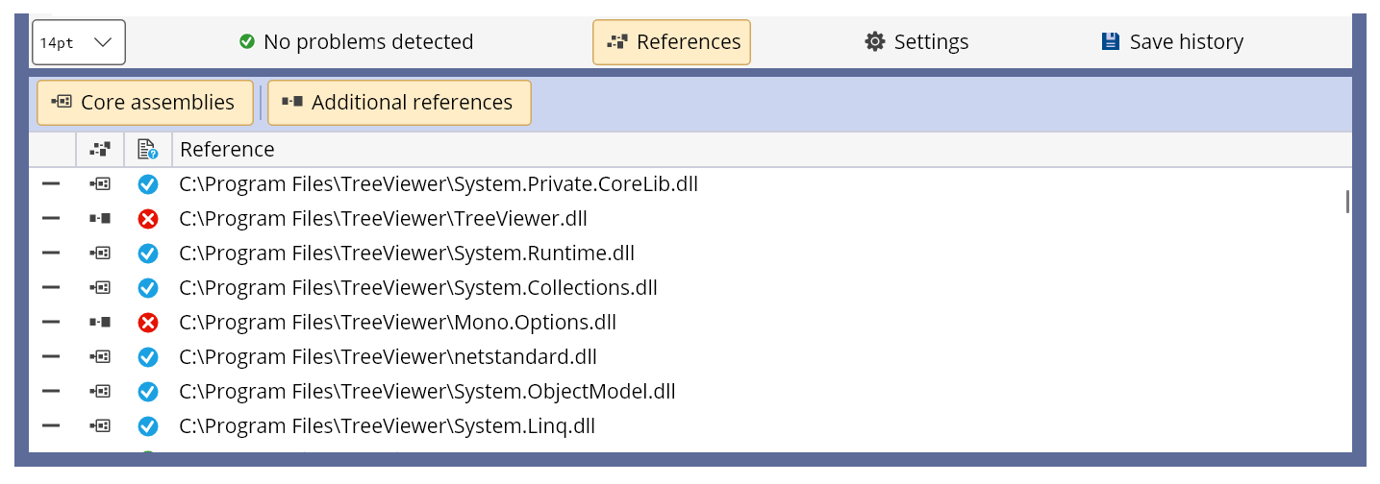The height and width of the screenshot is (484, 1380).
Task: Toggle red documentation status for Mono.Options.dll
Action: tap(148, 323)
